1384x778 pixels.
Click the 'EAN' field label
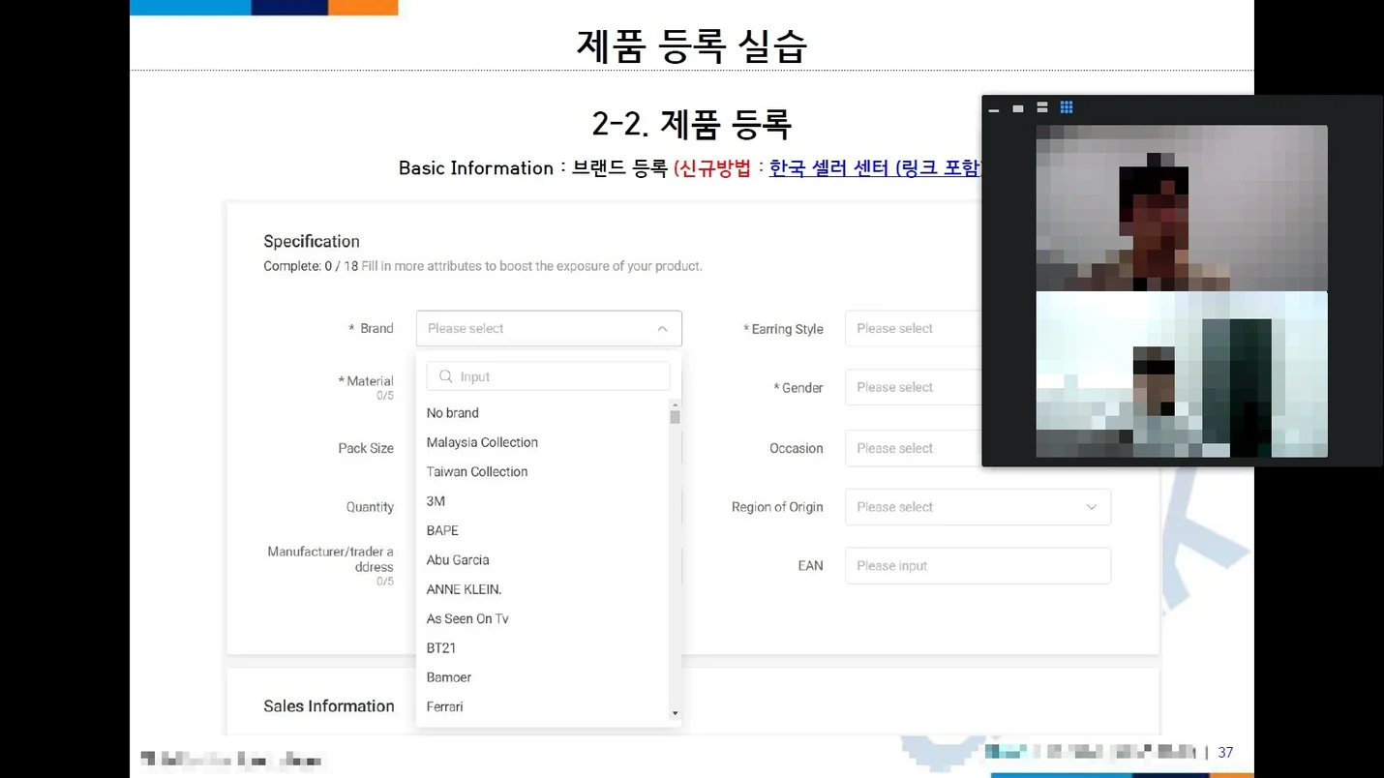click(811, 566)
